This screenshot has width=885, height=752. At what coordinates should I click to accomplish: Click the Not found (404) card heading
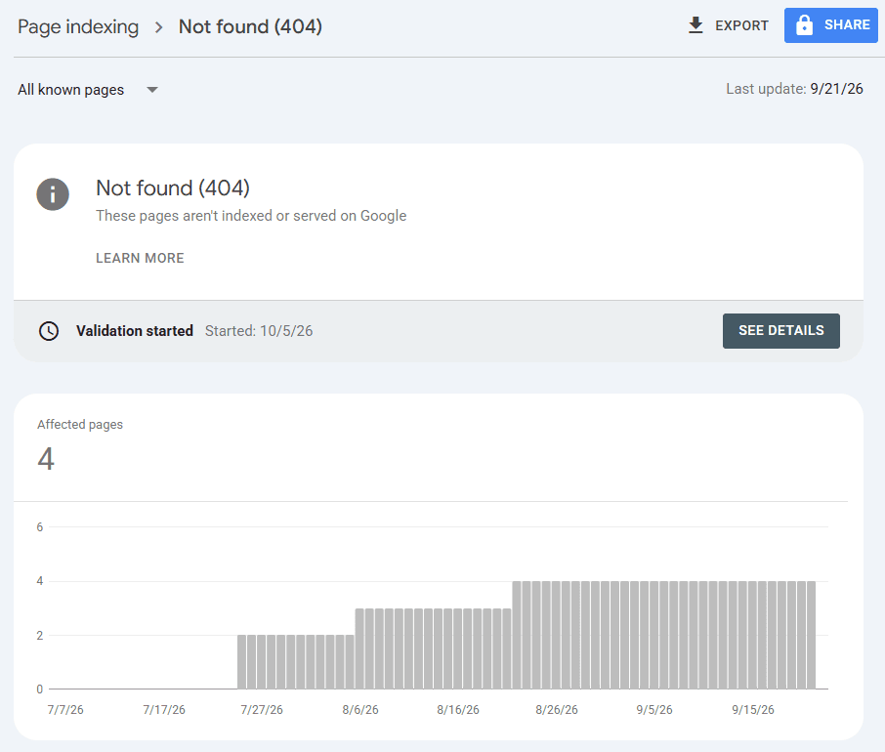(173, 188)
